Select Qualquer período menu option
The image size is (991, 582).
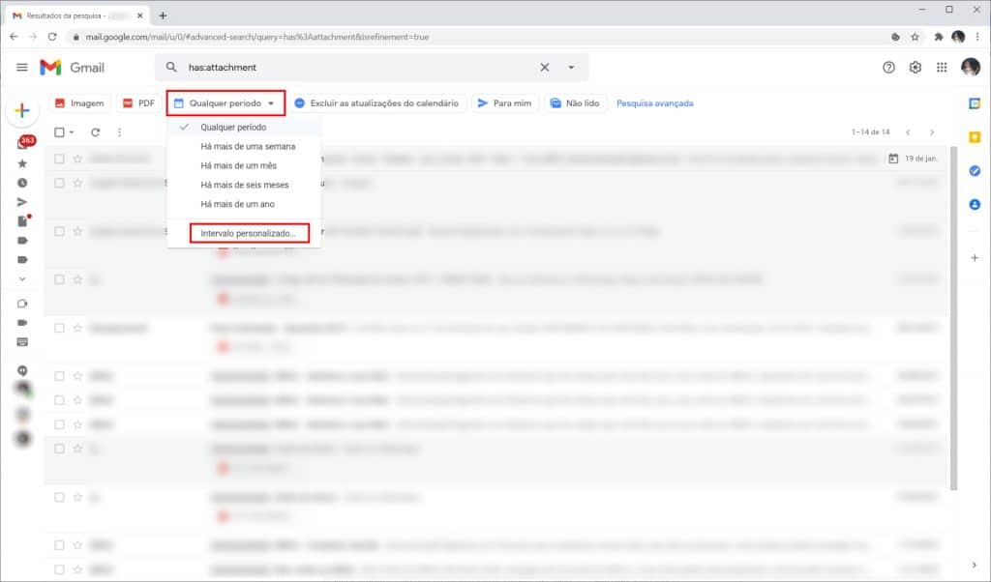click(x=244, y=127)
